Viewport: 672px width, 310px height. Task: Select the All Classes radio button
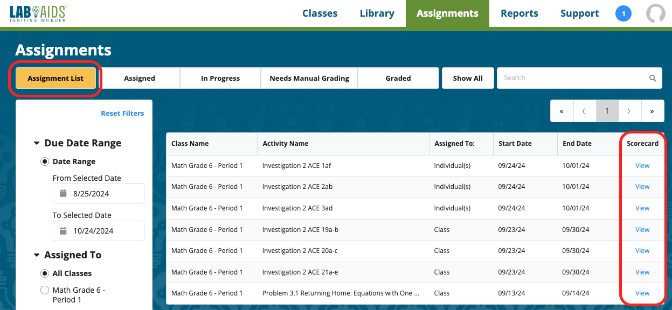click(x=44, y=273)
